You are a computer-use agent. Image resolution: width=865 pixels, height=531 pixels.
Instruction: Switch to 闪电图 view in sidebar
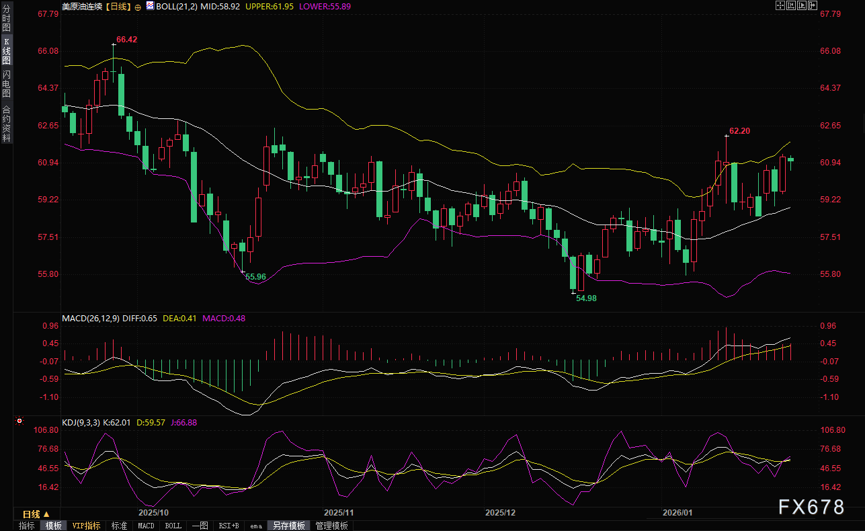[6, 84]
